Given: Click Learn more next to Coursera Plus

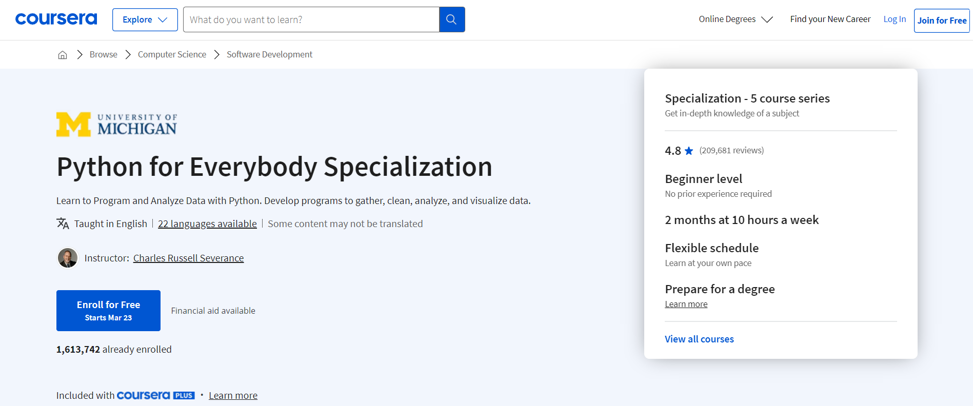Looking at the screenshot, I should (x=233, y=395).
